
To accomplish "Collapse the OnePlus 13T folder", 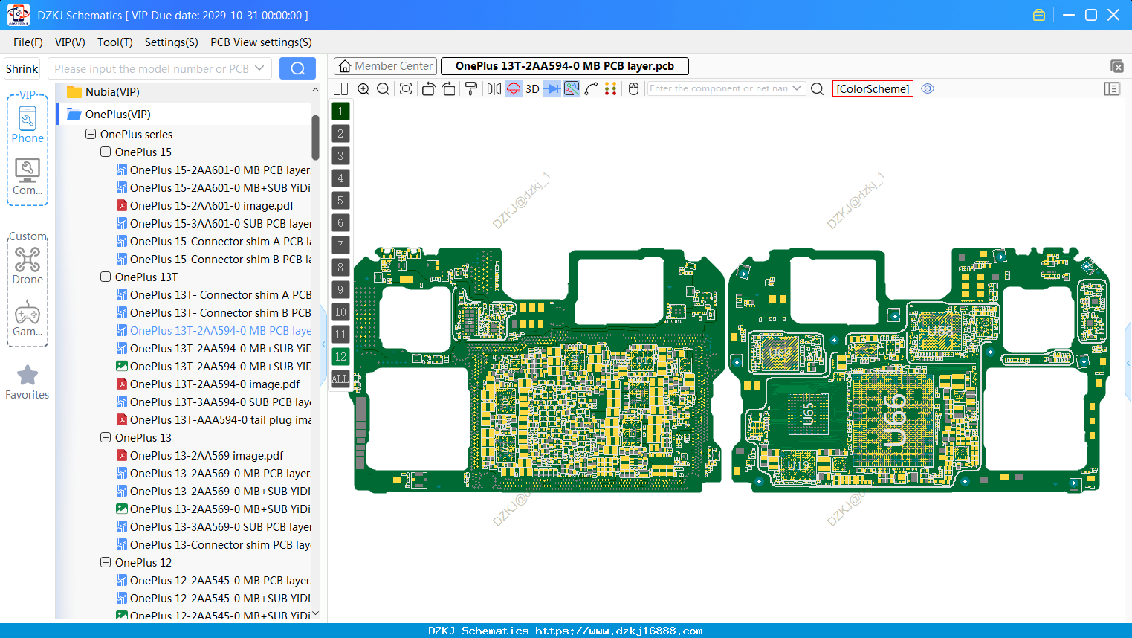I will click(106, 277).
